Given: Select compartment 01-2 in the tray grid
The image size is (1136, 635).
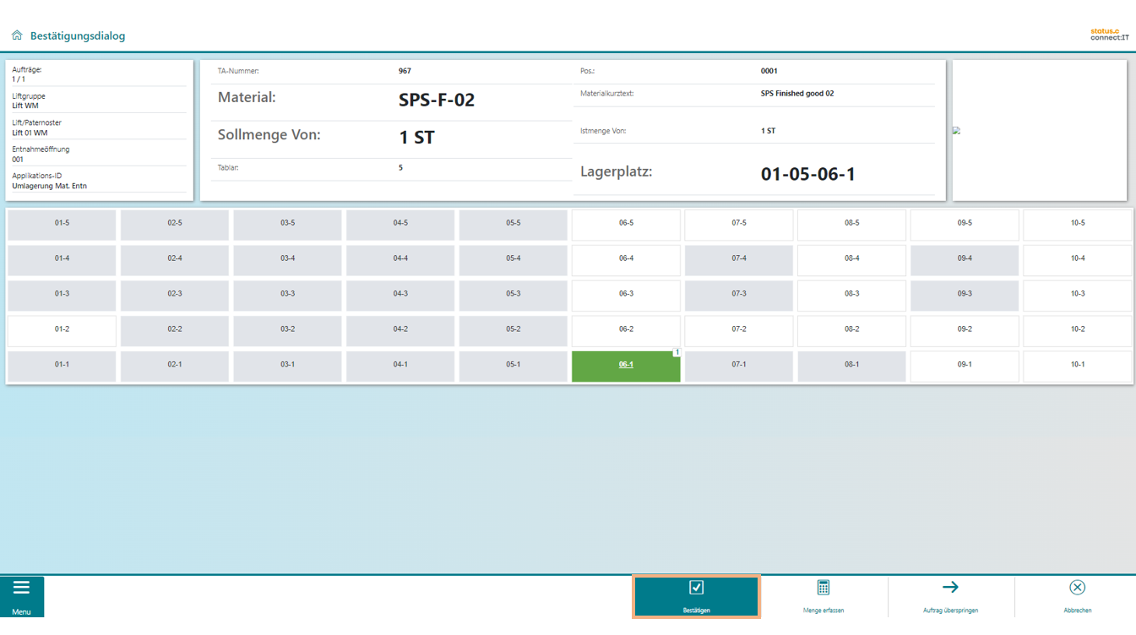Looking at the screenshot, I should [62, 330].
